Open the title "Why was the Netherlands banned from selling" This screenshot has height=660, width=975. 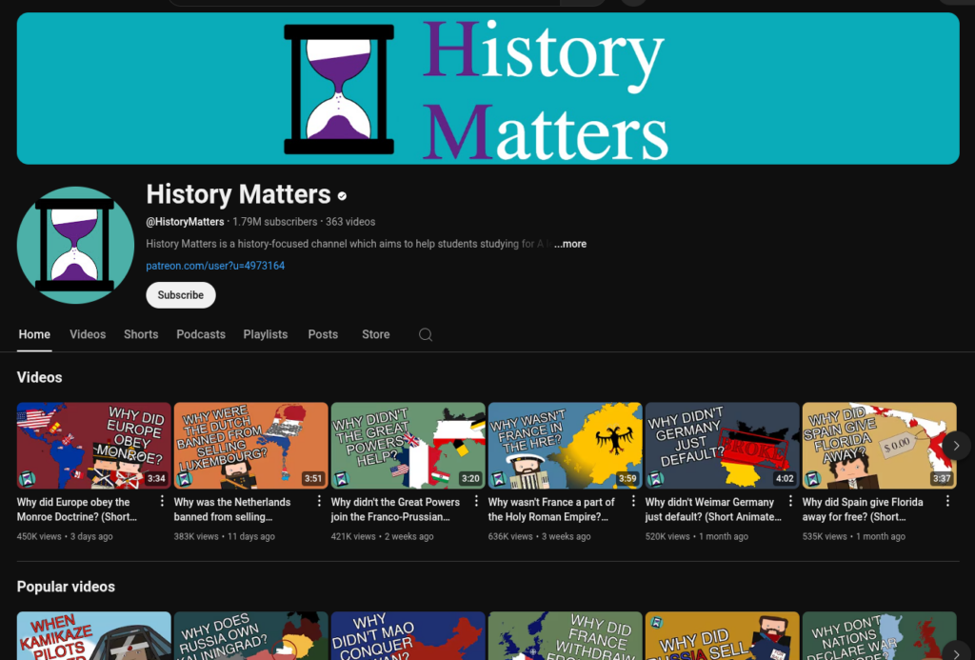(232, 510)
